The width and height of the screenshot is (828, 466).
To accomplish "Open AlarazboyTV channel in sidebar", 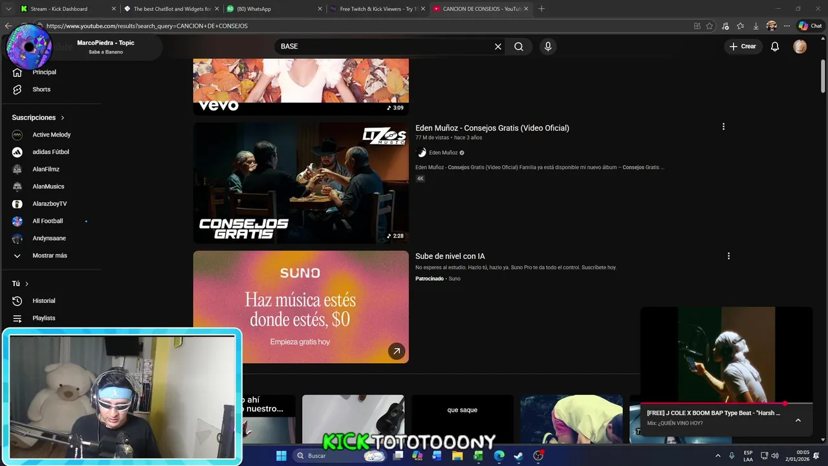I will [x=50, y=204].
